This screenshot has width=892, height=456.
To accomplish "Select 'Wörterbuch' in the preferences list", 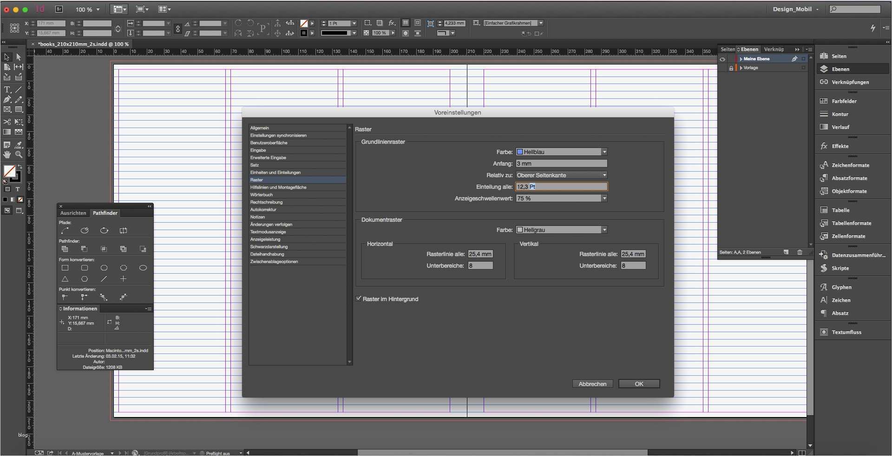I will (x=262, y=194).
